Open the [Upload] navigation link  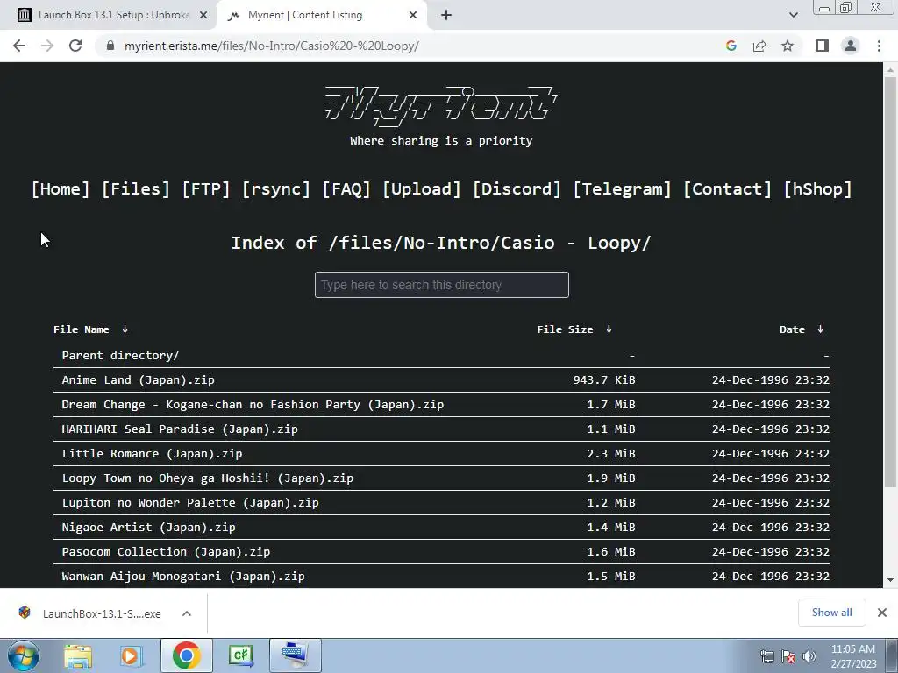click(422, 189)
